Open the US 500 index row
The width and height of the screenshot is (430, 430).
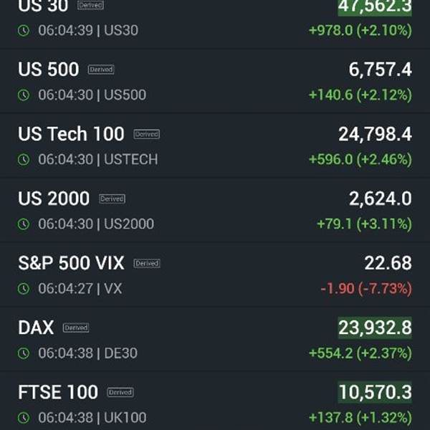pyautogui.click(x=215, y=82)
